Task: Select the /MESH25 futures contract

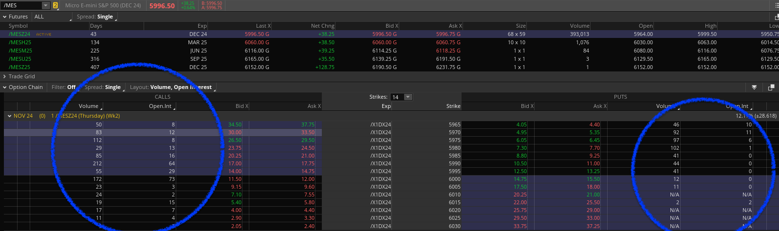Action: coord(20,42)
